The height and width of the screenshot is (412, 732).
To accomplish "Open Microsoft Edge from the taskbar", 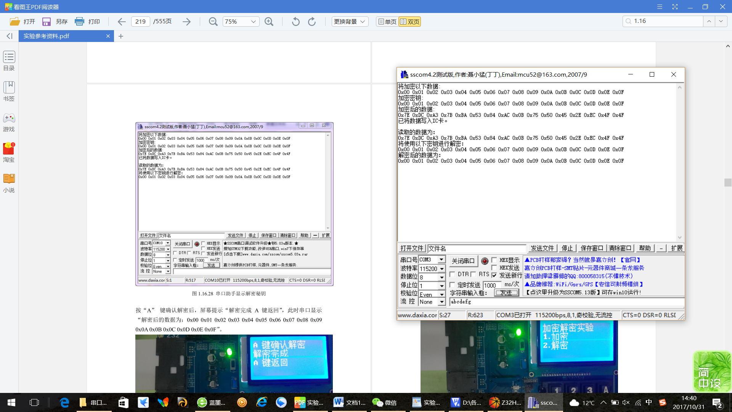I will tap(64, 402).
